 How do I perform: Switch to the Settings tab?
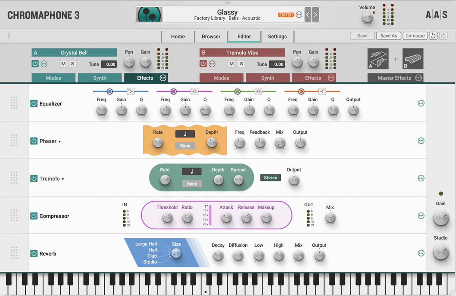(x=277, y=37)
